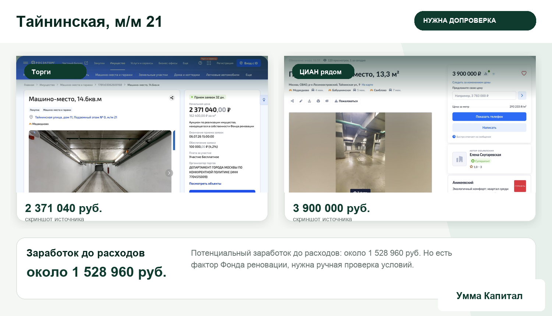Viewport: 552px width, 316px height.
Task: Select Дома и коттеджи category
Action: 187,75
